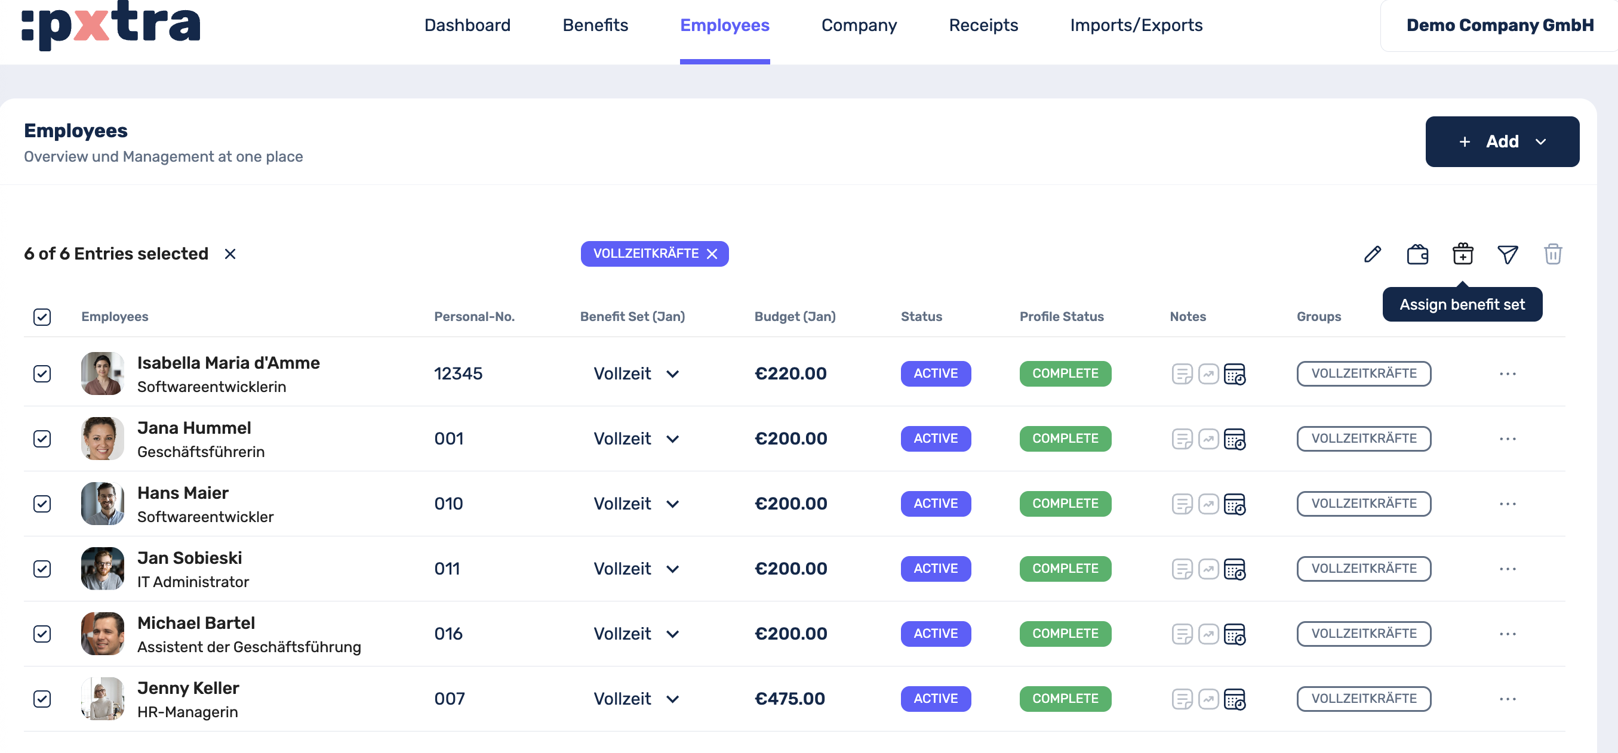
Task: Open notes icon for Isabella Maria d'Amme
Action: click(x=1182, y=374)
